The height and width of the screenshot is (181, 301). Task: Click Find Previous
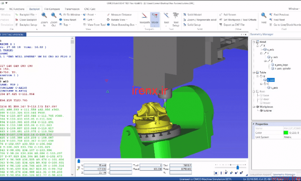279,15
